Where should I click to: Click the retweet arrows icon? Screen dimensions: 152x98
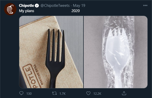54,93
